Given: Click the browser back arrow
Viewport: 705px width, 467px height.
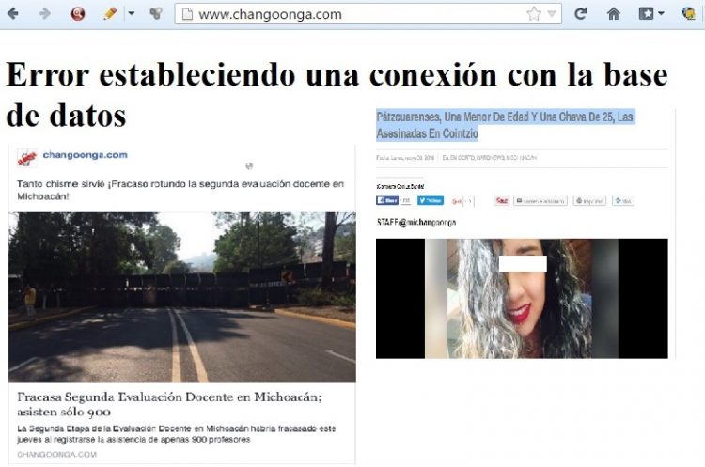Looking at the screenshot, I should coord(13,14).
